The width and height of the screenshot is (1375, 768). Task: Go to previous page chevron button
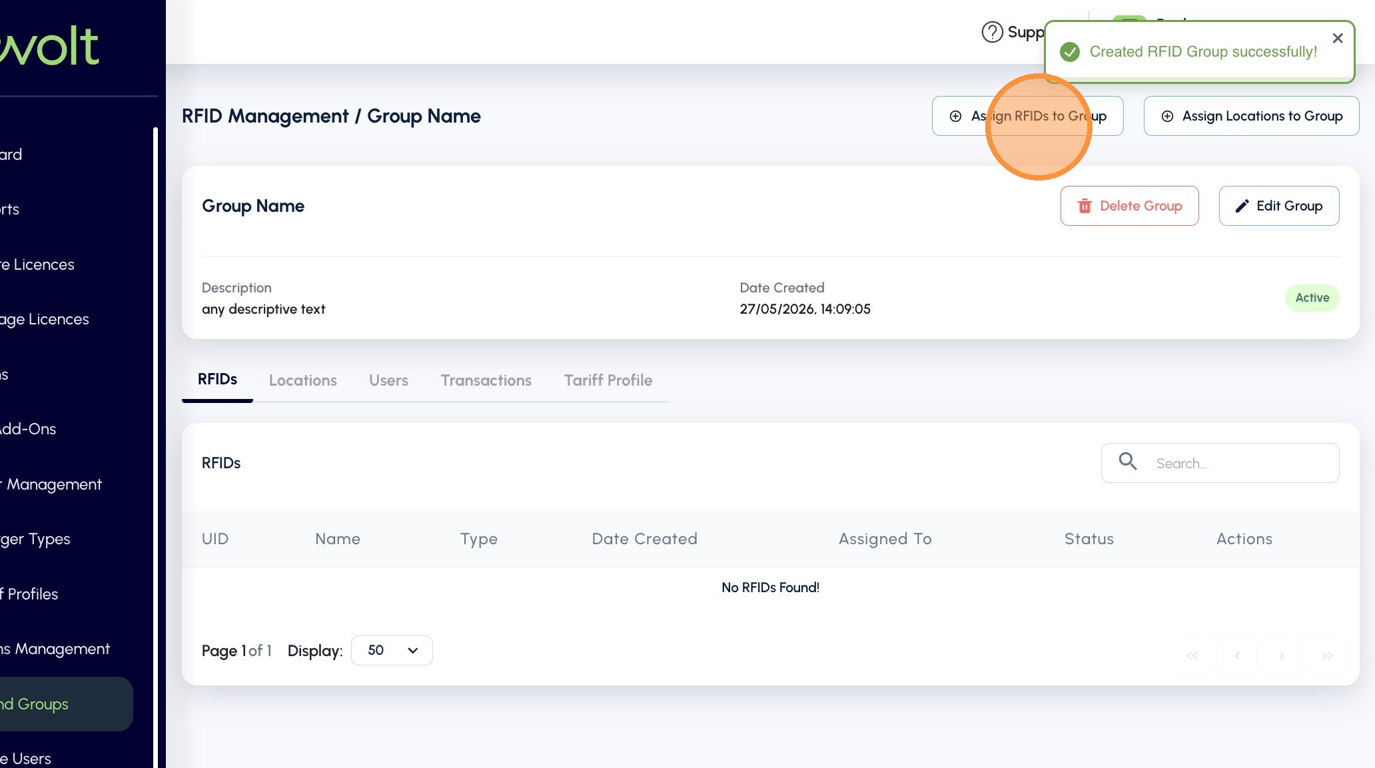point(1237,655)
